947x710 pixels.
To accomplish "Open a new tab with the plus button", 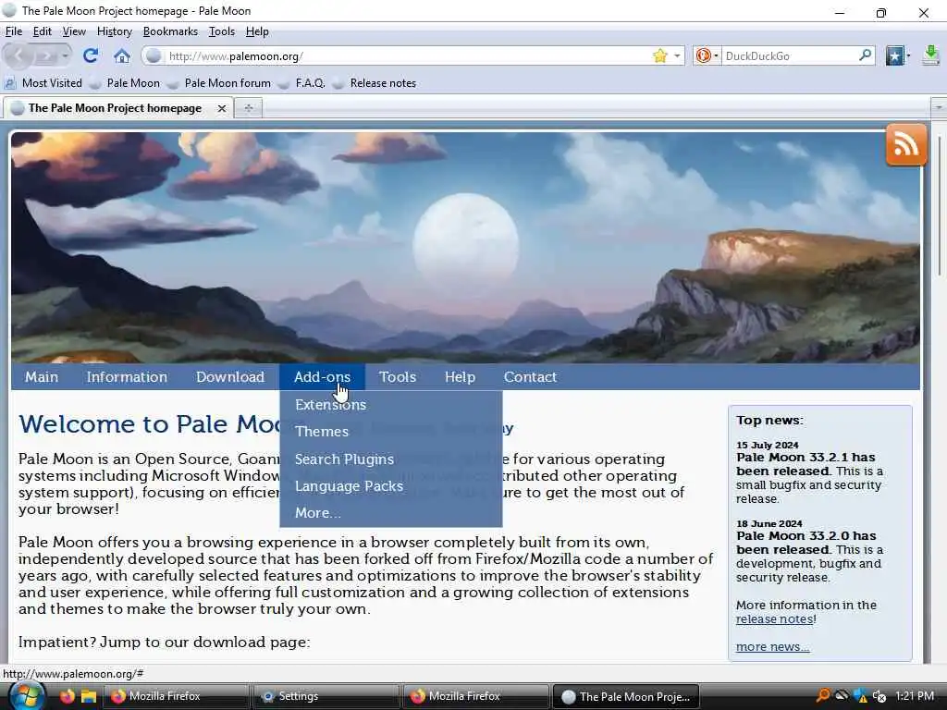I will [x=248, y=108].
